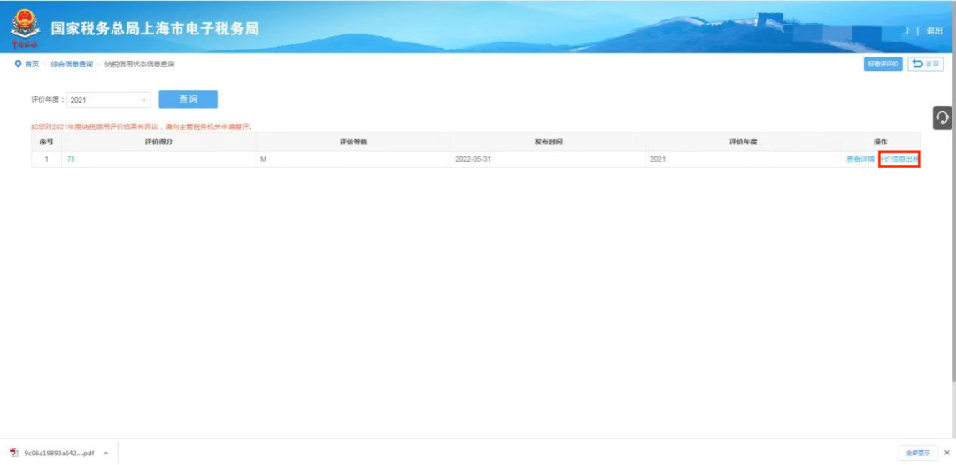Select the publish date 2022-05-31 cell
Viewport: 956px width, 465px height.
point(548,159)
